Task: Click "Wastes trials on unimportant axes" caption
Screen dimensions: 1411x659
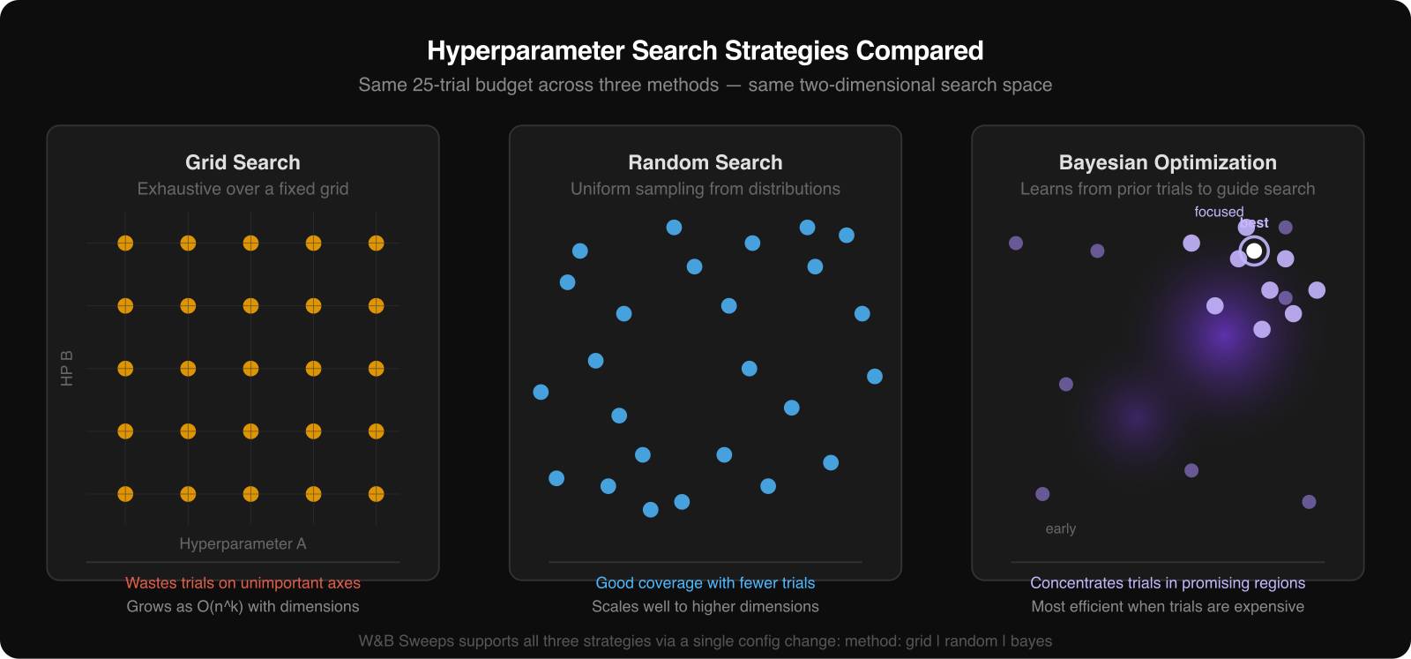Action: pyautogui.click(x=243, y=583)
